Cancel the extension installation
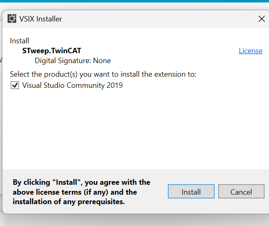The width and height of the screenshot is (269, 226). point(241,191)
